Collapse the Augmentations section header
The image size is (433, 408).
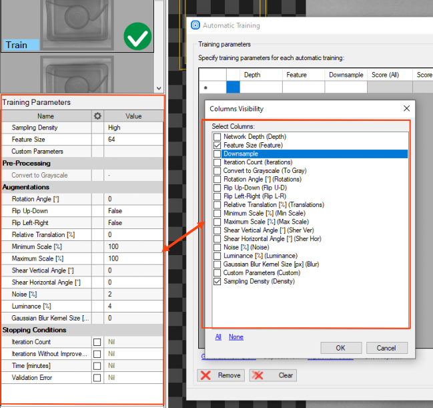(x=26, y=188)
